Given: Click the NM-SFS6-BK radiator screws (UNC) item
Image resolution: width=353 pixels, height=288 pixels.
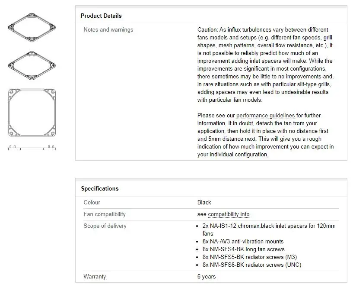Looking at the screenshot, I should click(x=251, y=265).
